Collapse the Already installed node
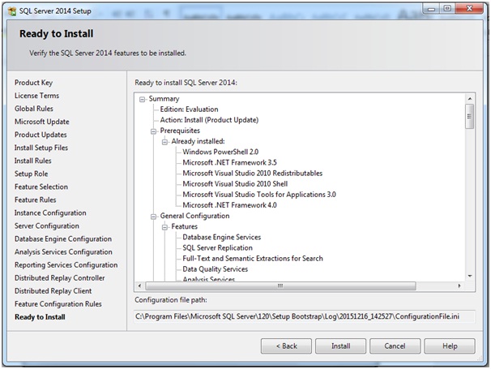This screenshot has width=491, height=369. point(164,142)
